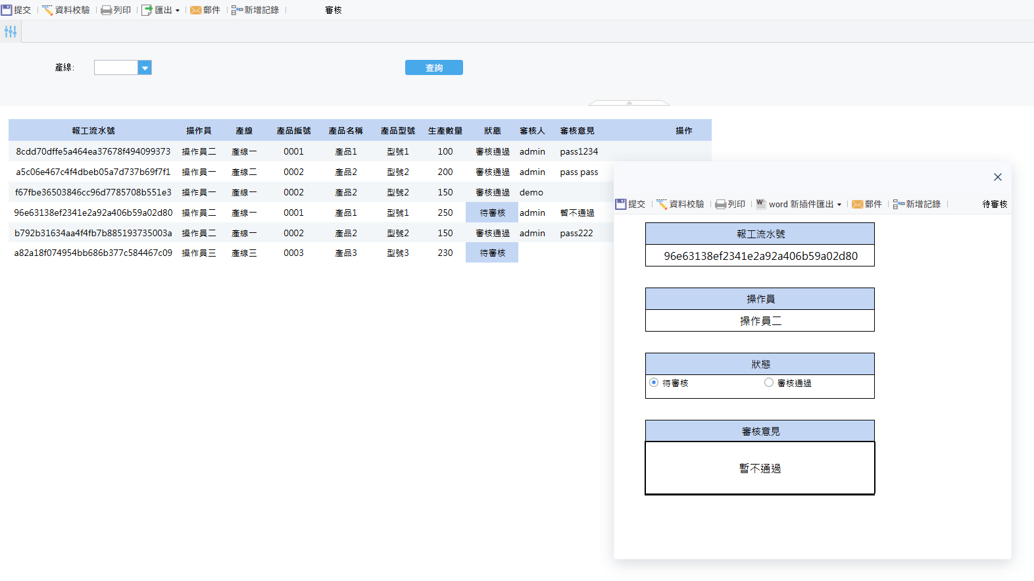Click 審核 label in the main toolbar
The width and height of the screenshot is (1034, 581).
tap(333, 11)
